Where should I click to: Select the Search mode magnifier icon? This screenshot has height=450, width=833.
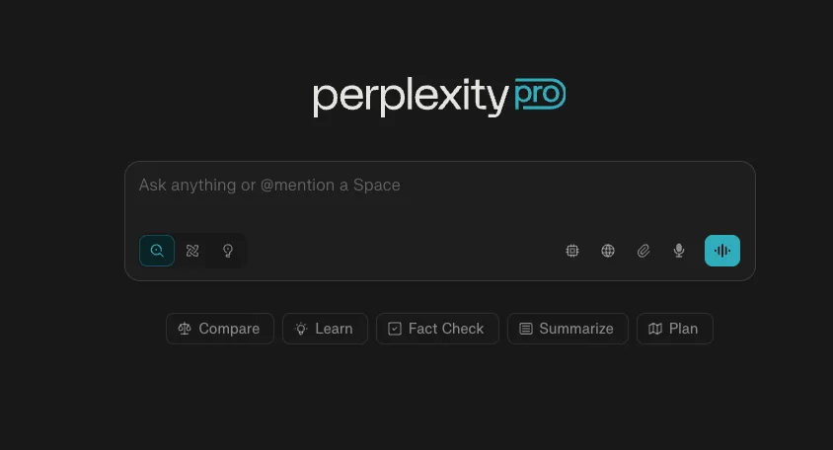coord(157,251)
